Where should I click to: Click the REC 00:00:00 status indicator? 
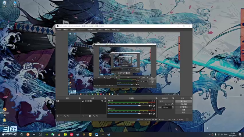click(159, 120)
